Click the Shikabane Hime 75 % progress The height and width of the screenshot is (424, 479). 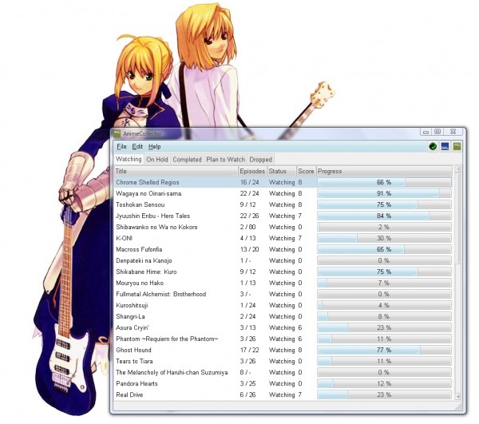pos(384,271)
